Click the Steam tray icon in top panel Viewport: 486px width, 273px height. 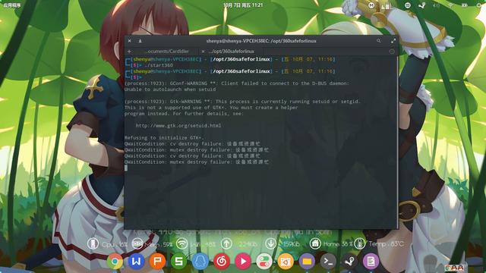[x=422, y=5]
